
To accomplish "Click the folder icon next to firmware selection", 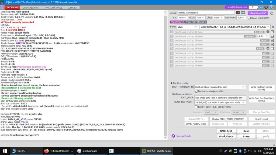I will pyautogui.click(x=273, y=27).
